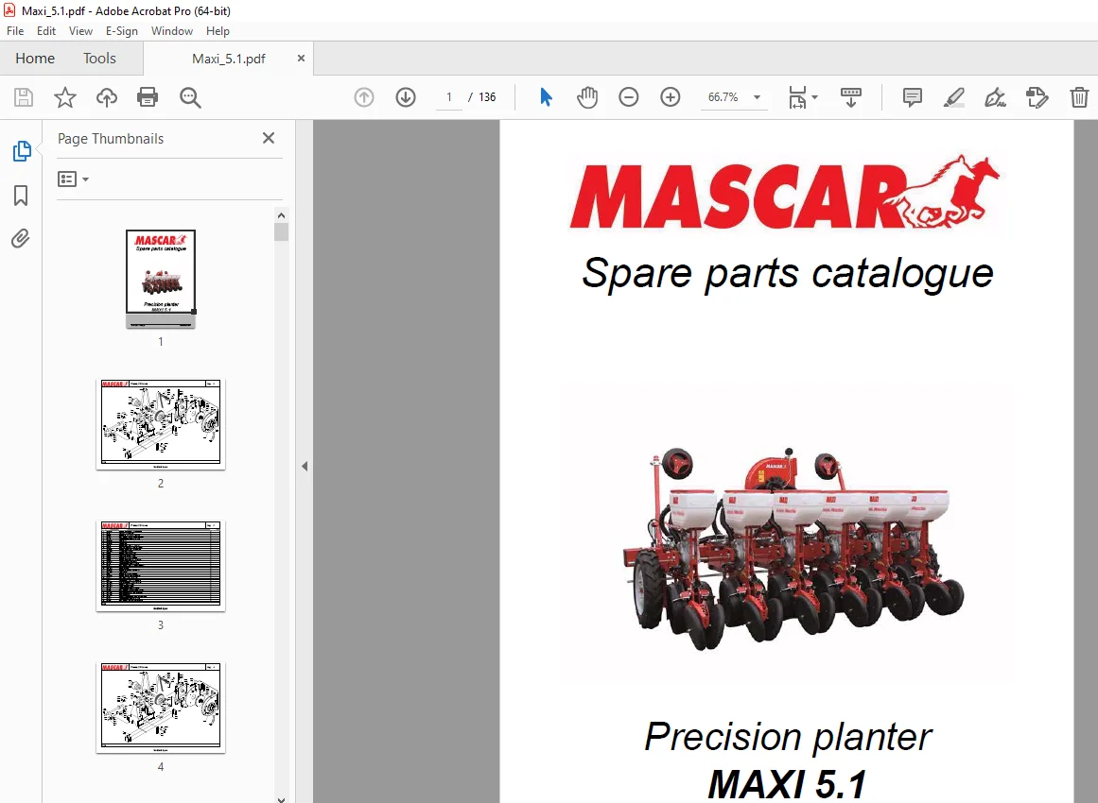Screen dimensions: 1098x803
Task: Activate the Hand pan tool
Action: coord(586,97)
